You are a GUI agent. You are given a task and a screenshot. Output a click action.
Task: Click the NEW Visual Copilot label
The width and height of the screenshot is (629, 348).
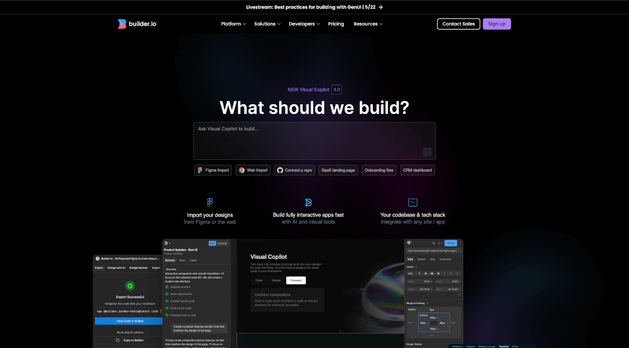coord(308,90)
